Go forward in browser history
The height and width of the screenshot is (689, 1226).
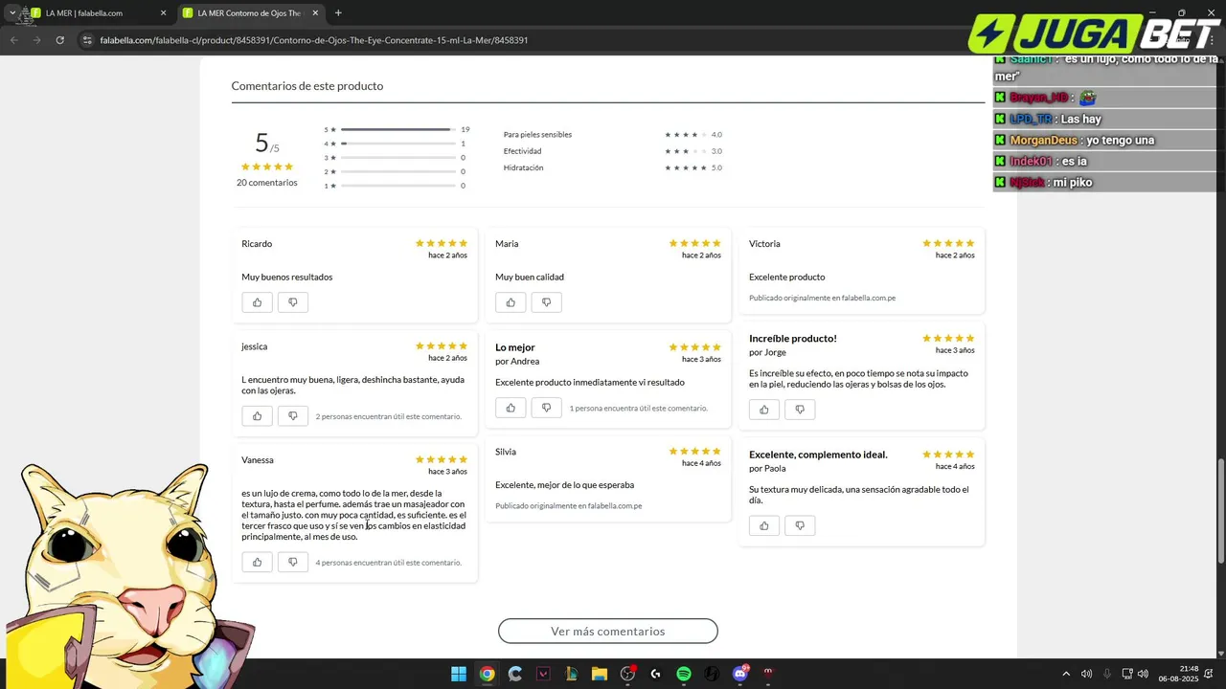click(x=36, y=40)
